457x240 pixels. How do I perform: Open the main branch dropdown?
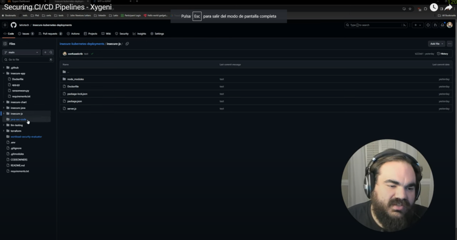click(x=21, y=52)
